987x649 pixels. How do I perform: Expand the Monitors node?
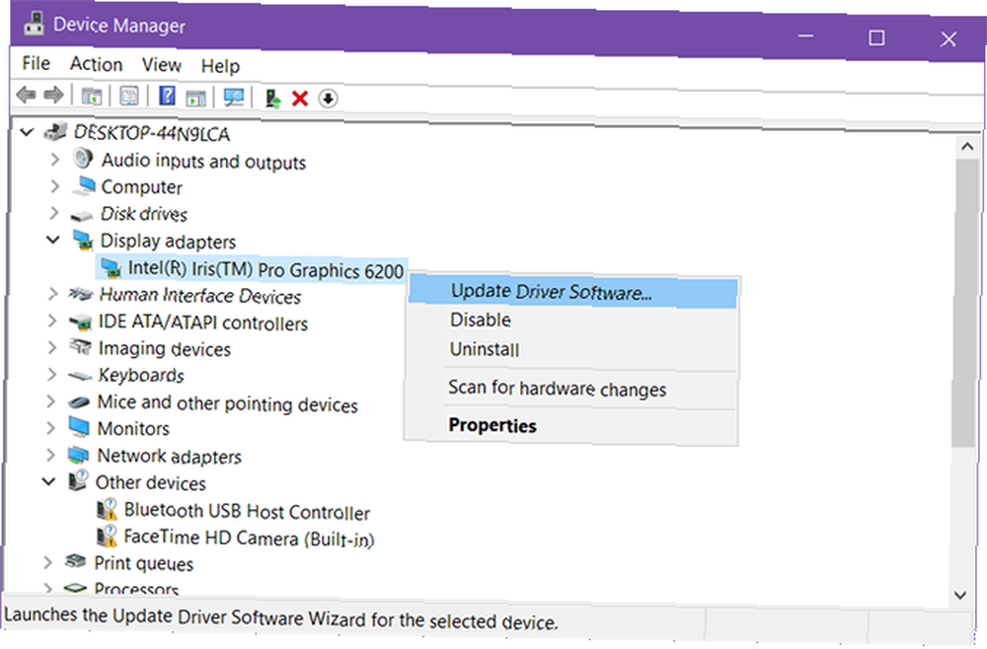point(50,428)
